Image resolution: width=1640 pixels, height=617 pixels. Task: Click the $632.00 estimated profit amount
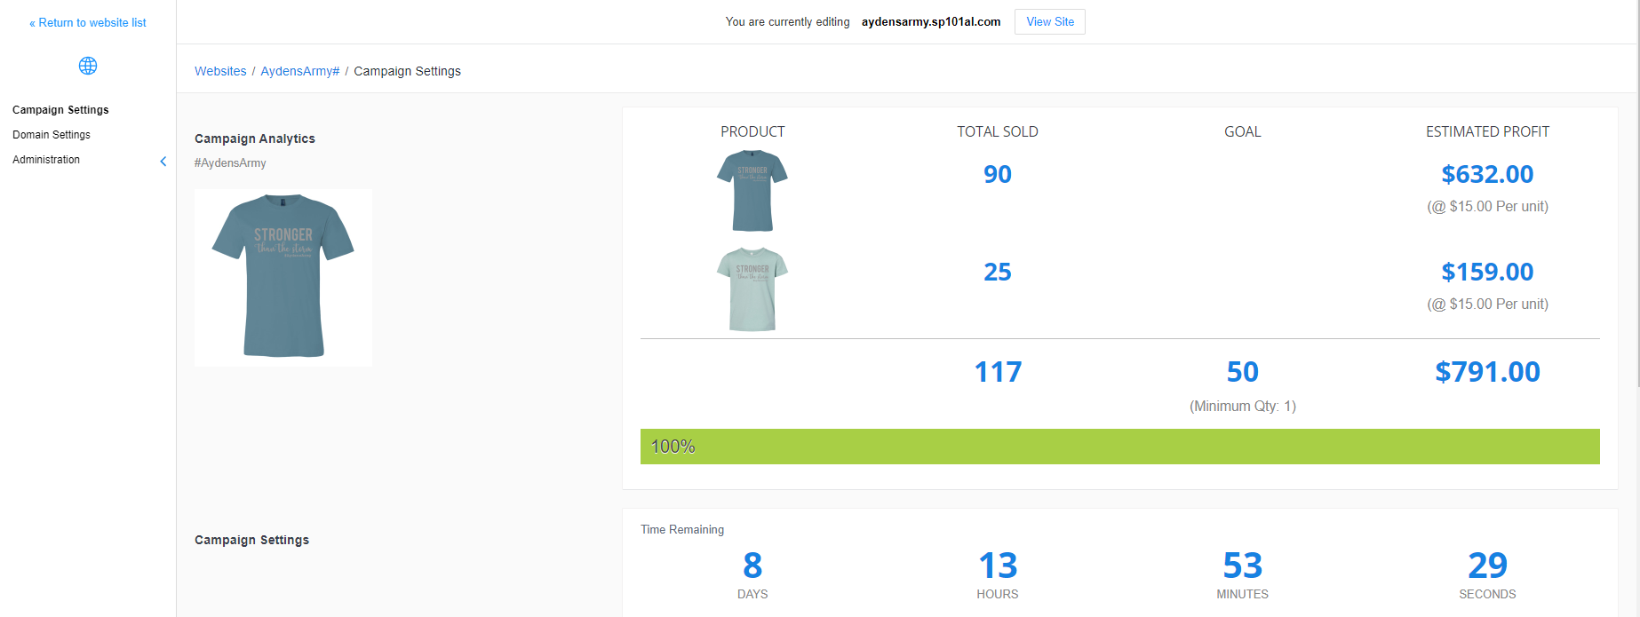click(x=1487, y=174)
